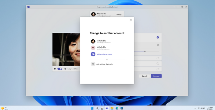The image size is (215, 110).
Task: Open Task View from the taskbar
Action: [102, 108]
